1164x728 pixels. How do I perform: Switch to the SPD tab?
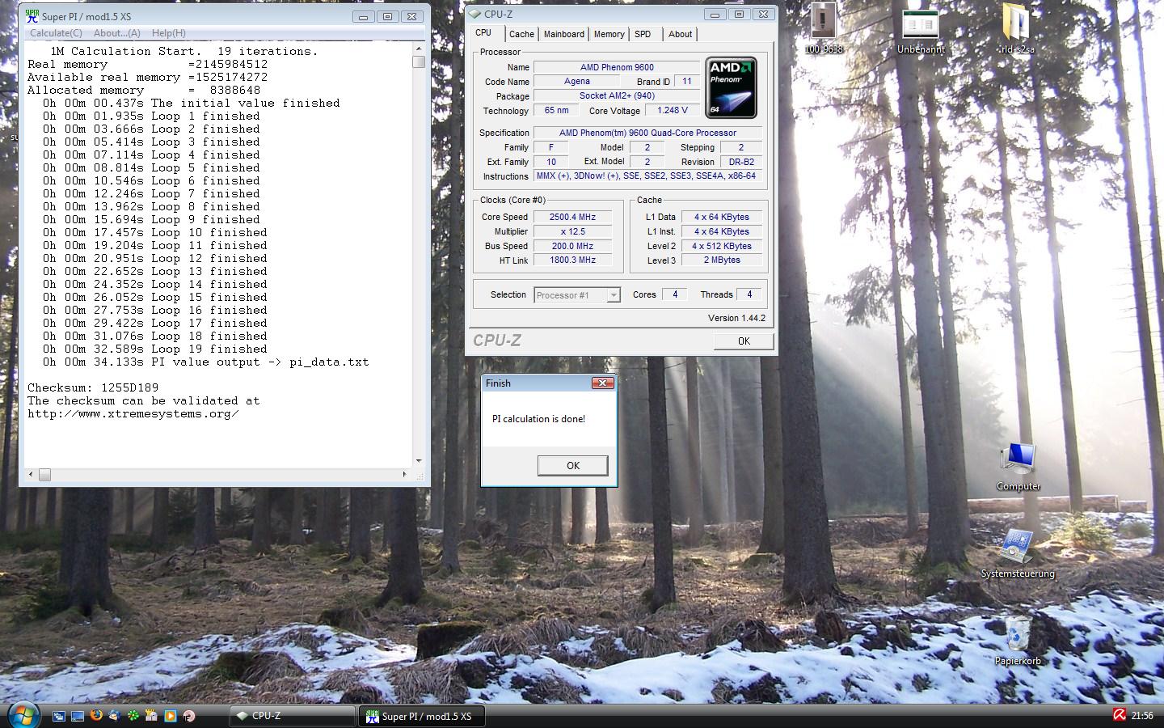tap(643, 34)
